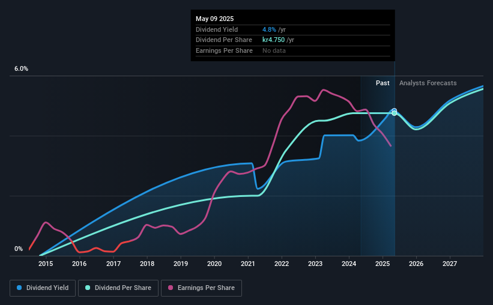Toggle the Dividend Yield legend button
The image size is (493, 305).
[x=43, y=288]
